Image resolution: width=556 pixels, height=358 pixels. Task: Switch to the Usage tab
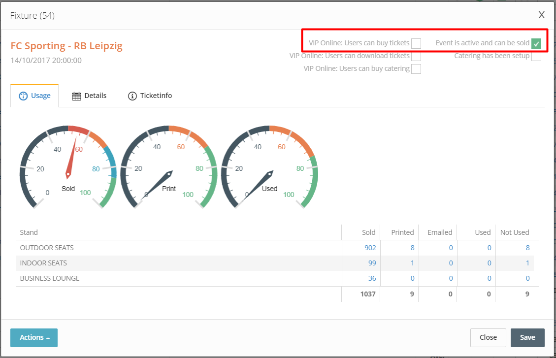(x=35, y=96)
